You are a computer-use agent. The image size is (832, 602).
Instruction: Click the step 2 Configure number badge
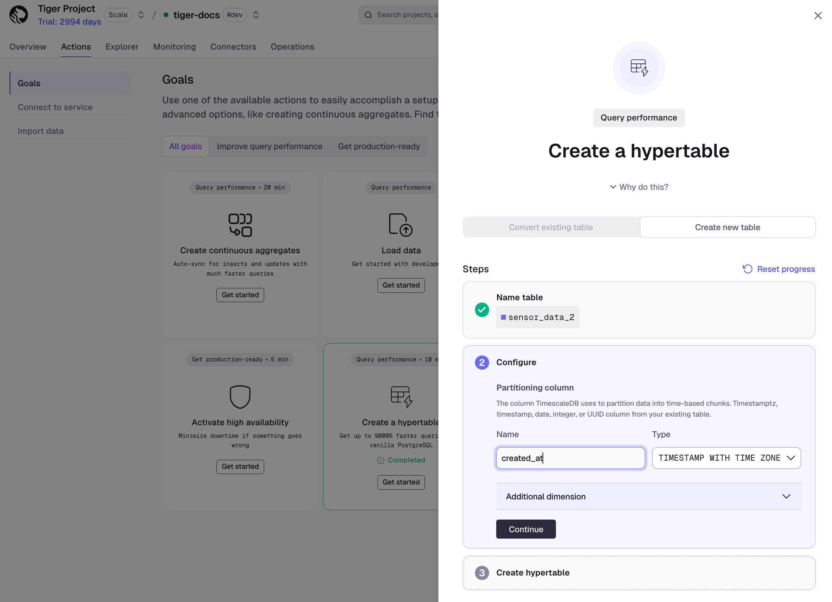point(482,362)
